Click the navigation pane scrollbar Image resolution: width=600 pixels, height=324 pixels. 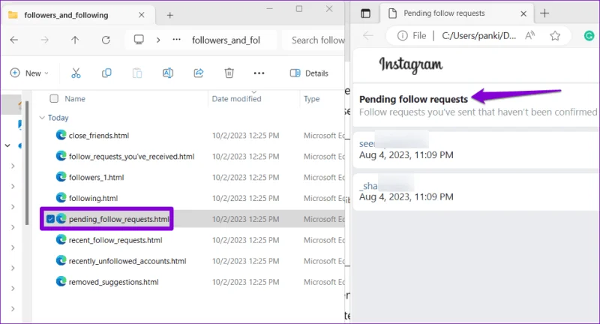coord(27,163)
